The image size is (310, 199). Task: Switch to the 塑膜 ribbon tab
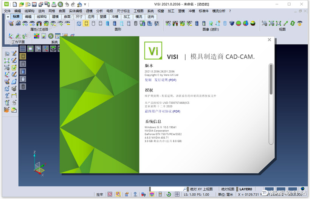[103, 17]
